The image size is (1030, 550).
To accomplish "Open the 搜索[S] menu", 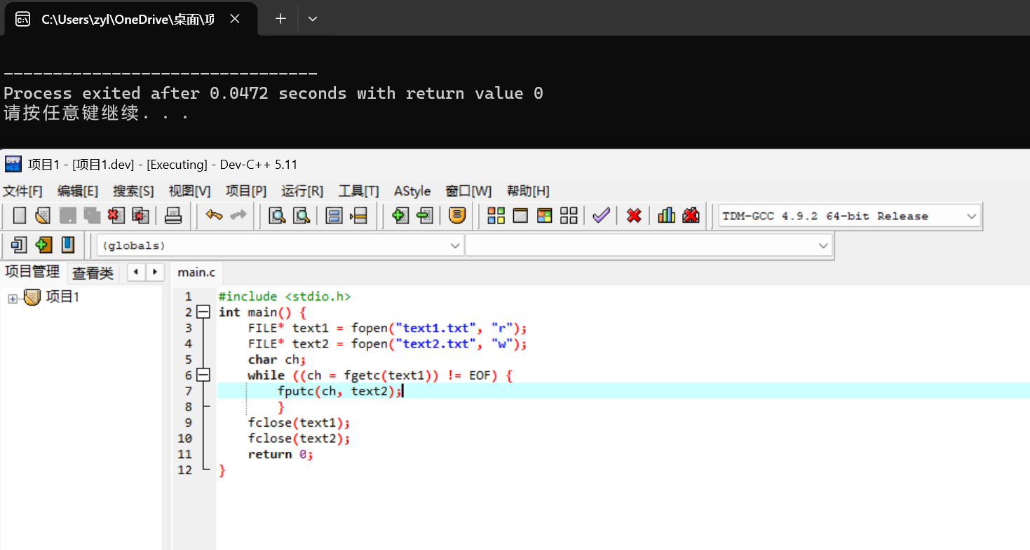I will (133, 191).
